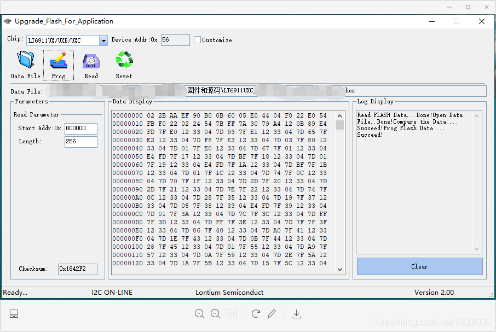Click Data Display scrollbar up arrow

pos(340,116)
